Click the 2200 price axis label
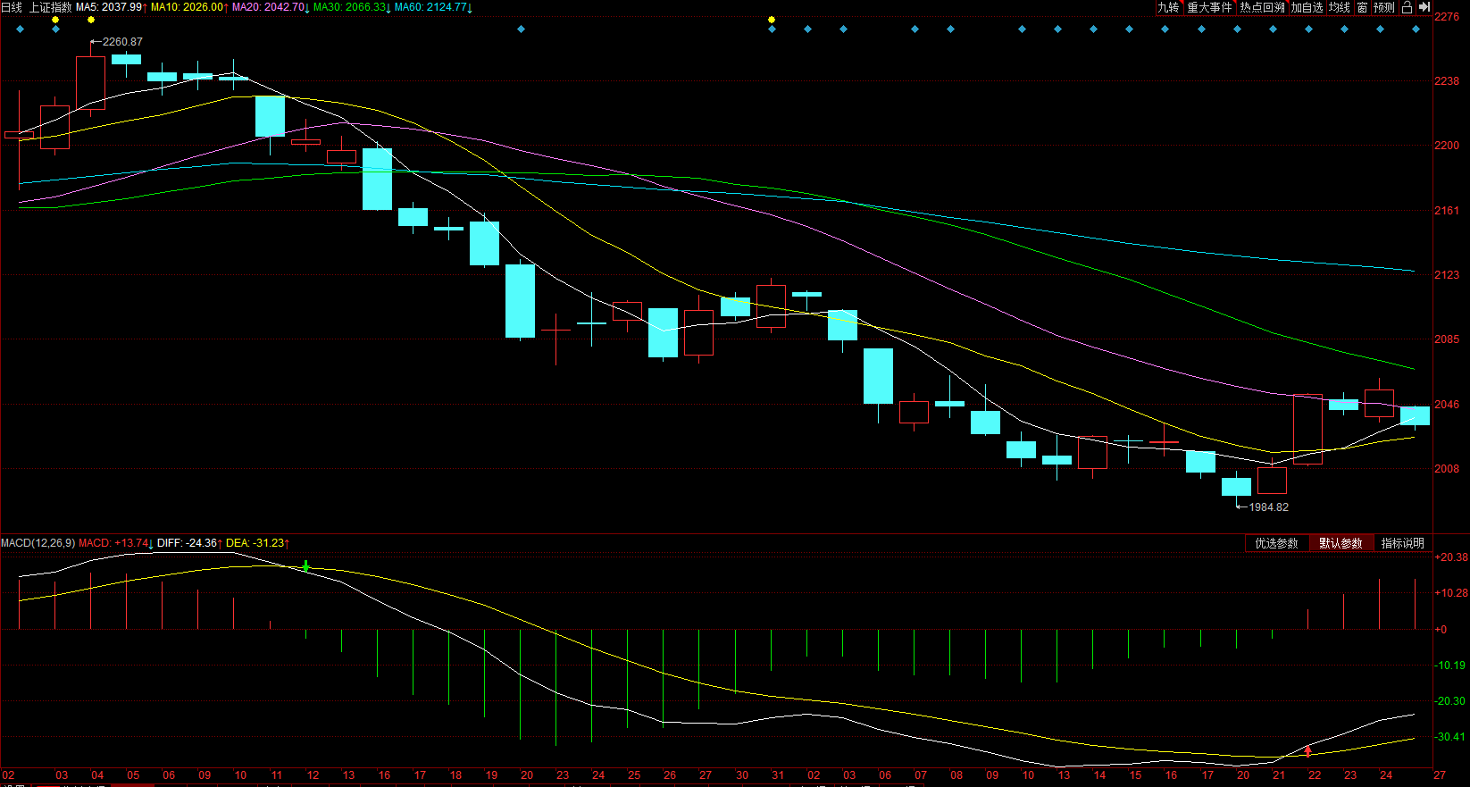Image resolution: width=1470 pixels, height=787 pixels. (x=1447, y=146)
